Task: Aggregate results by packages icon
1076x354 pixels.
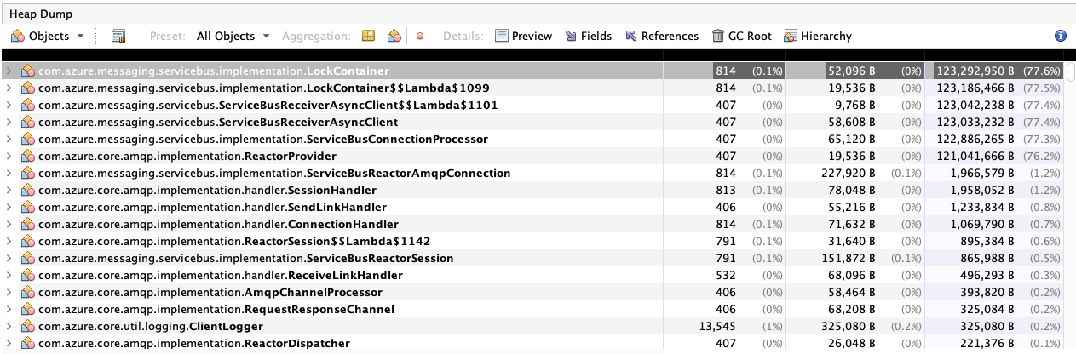Action: coord(369,36)
